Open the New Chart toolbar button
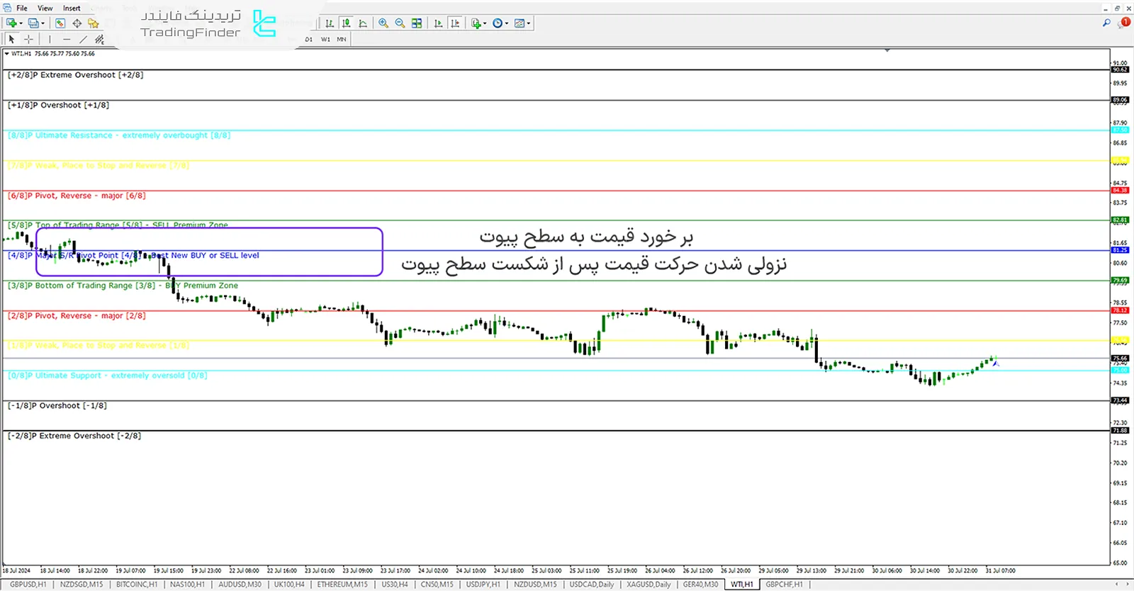This screenshot has height=591, width=1134. point(11,23)
